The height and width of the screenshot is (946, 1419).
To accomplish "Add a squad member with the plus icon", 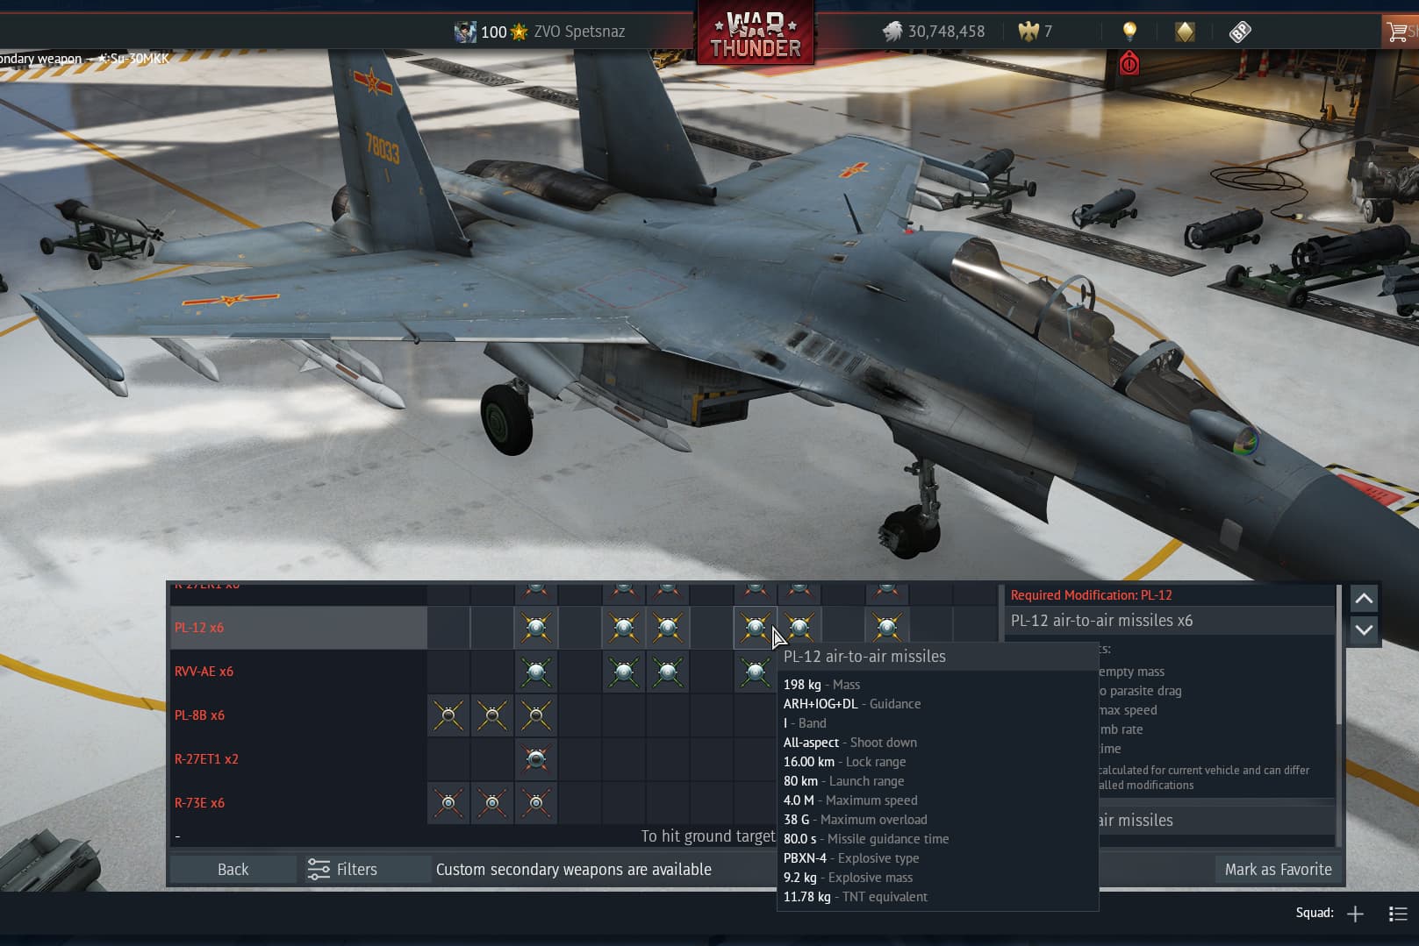I will (x=1355, y=914).
